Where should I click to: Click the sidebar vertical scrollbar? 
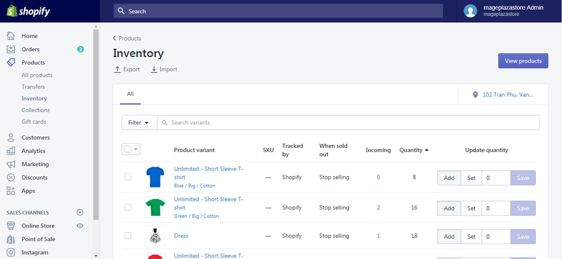(x=96, y=124)
